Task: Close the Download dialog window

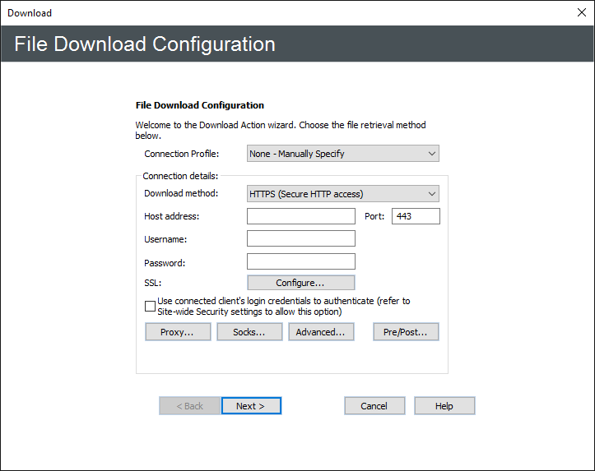Action: (x=581, y=12)
